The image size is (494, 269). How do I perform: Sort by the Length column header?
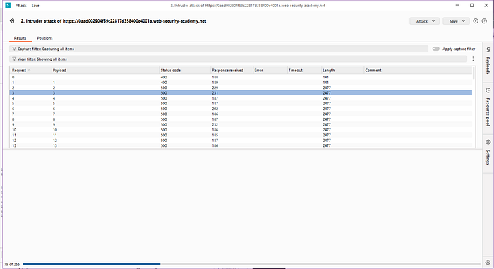pyautogui.click(x=342, y=71)
